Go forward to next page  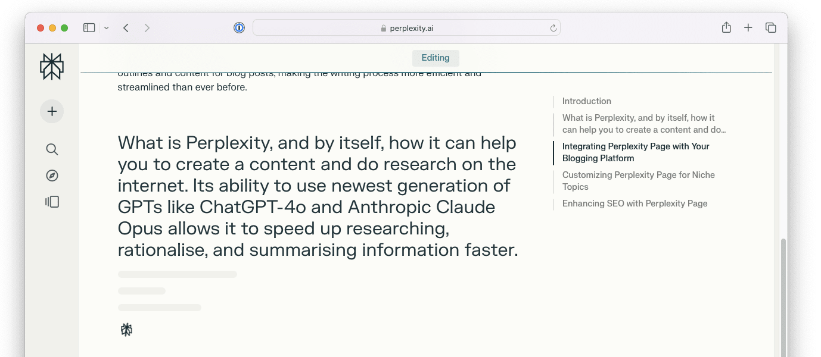(147, 28)
